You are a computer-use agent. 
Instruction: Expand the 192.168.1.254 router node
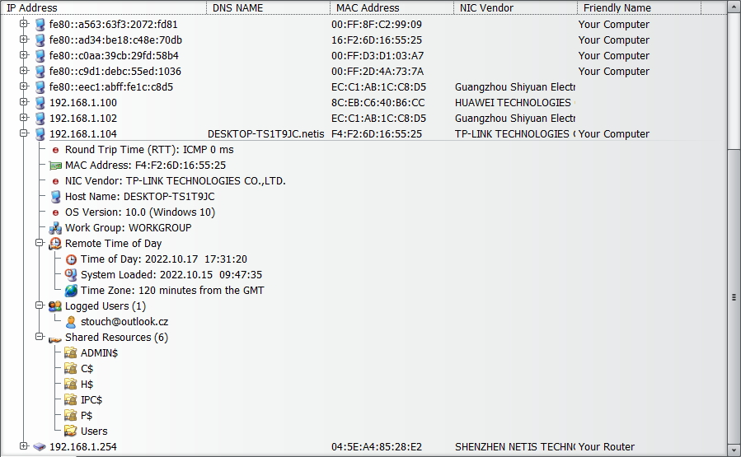(24, 446)
